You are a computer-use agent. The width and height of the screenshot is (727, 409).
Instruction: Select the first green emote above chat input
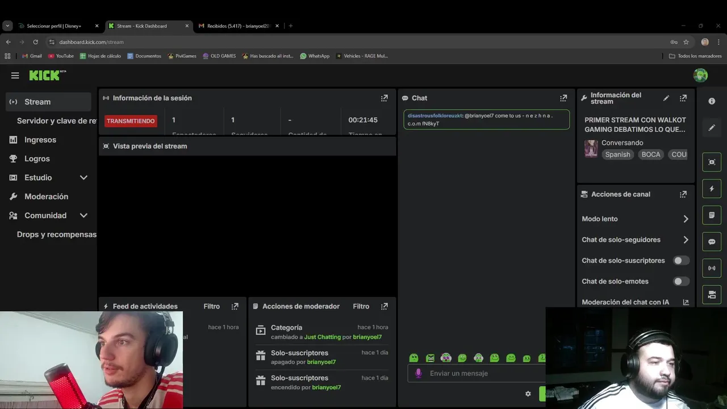tap(413, 358)
